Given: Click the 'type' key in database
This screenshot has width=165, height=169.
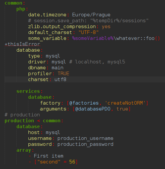Looking at the screenshot, I should [x=34, y=56].
